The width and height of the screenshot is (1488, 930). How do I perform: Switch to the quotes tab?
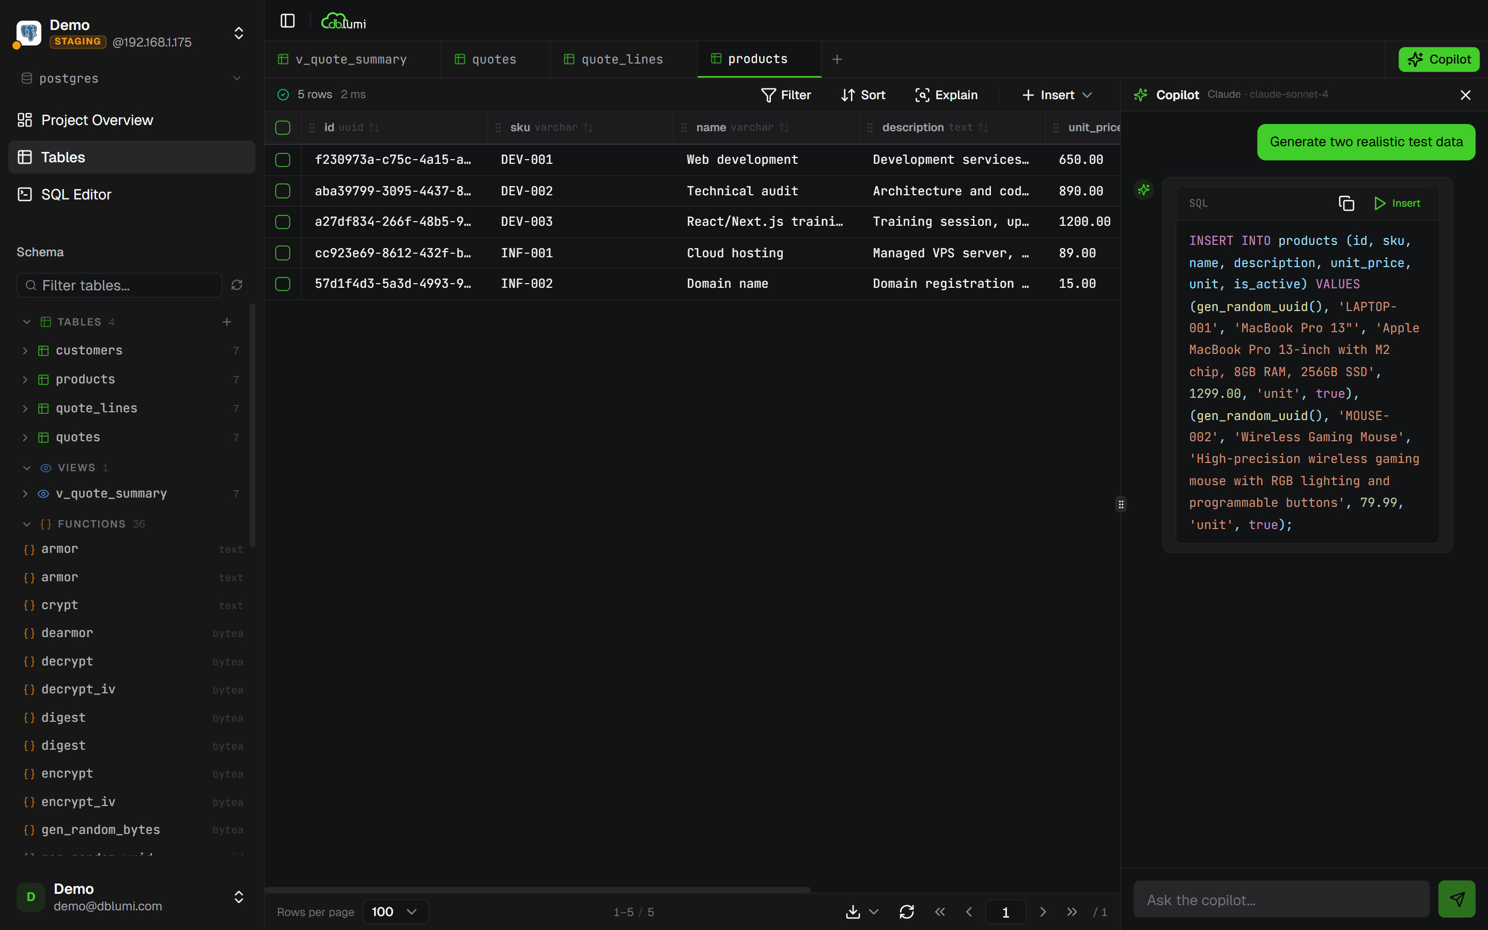[x=494, y=58]
